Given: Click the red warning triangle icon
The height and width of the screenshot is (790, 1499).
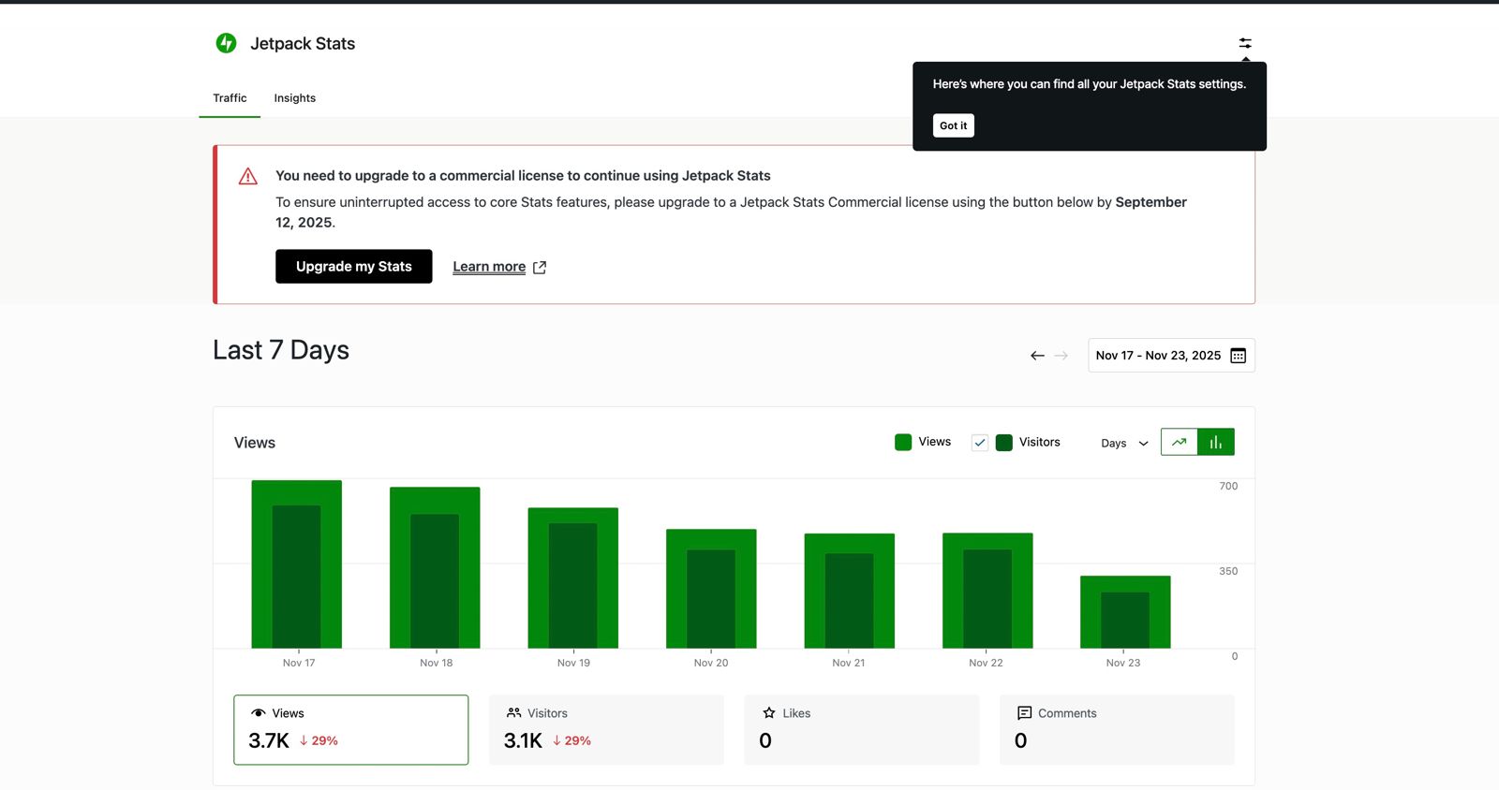Looking at the screenshot, I should (x=248, y=176).
